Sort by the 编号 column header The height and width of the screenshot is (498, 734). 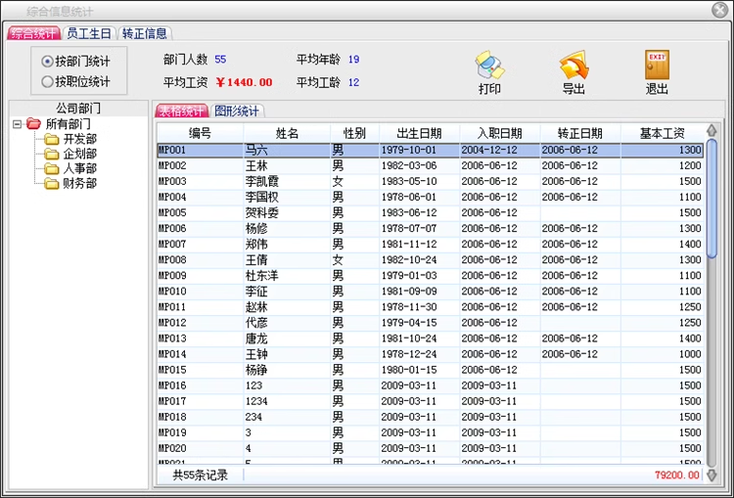(201, 134)
